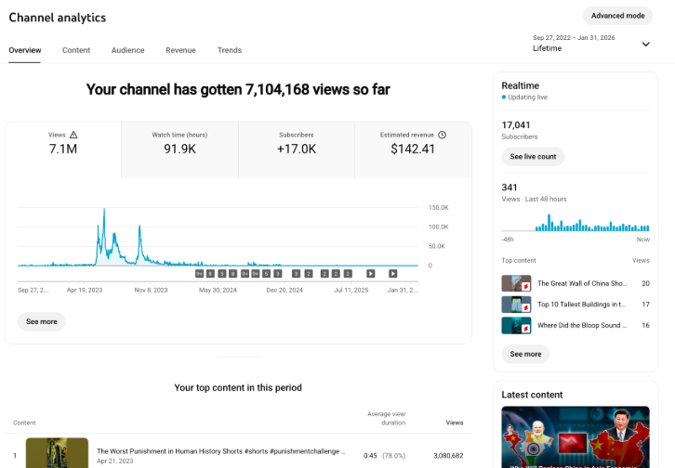Click the first play-icon marker under the chart
Image resolution: width=675 pixels, height=468 pixels.
371,274
